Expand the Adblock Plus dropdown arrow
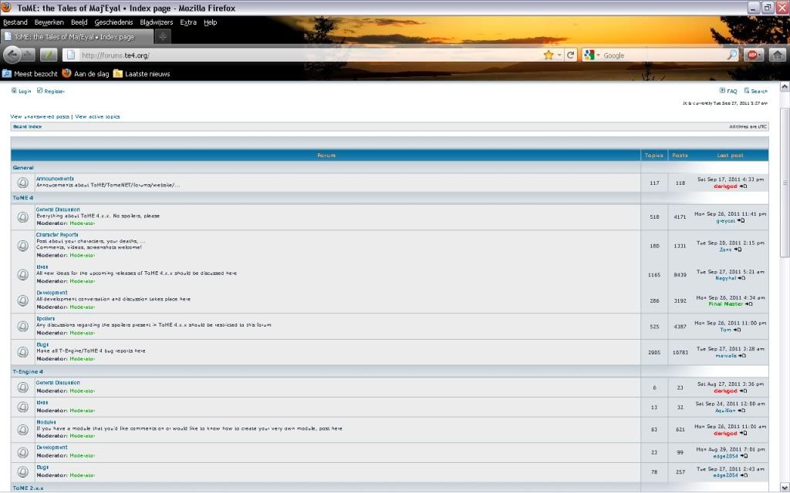Viewport: 790px width, 493px height. pyautogui.click(x=760, y=55)
